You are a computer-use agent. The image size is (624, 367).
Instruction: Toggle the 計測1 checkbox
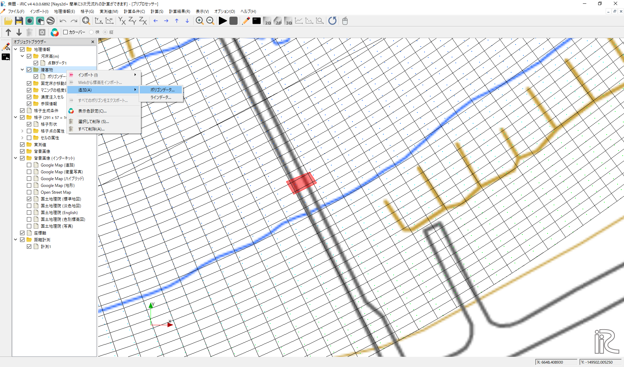tap(29, 246)
